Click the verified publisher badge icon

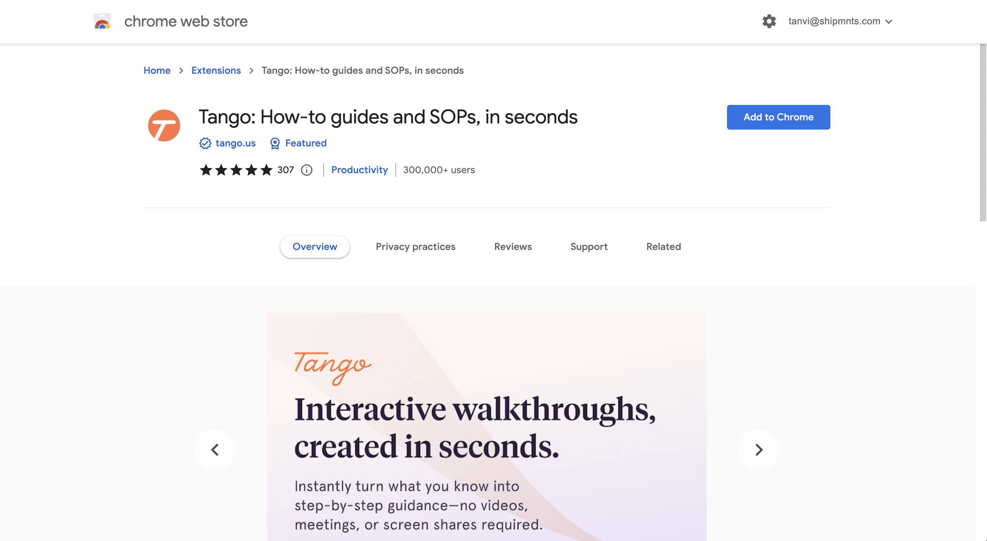coord(205,143)
